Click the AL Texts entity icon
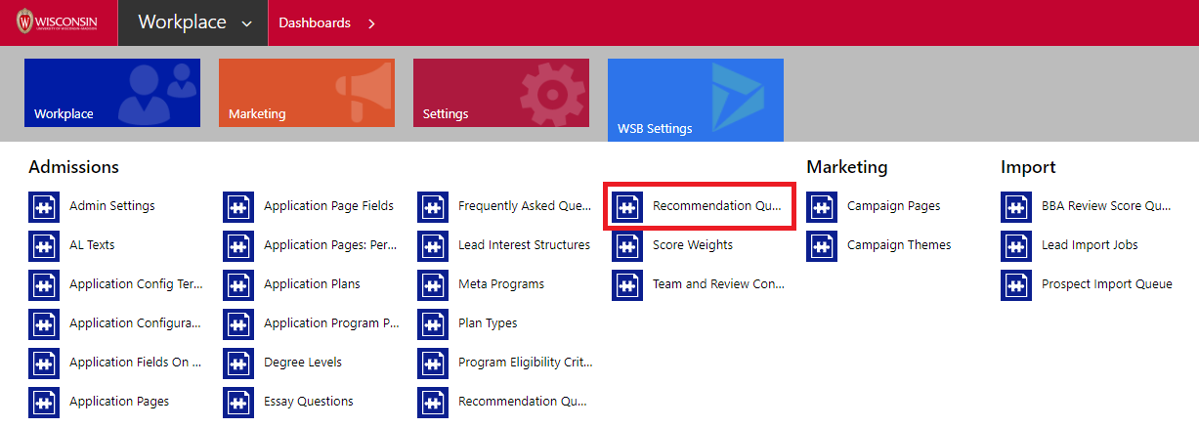This screenshot has width=1199, height=428. point(44,246)
